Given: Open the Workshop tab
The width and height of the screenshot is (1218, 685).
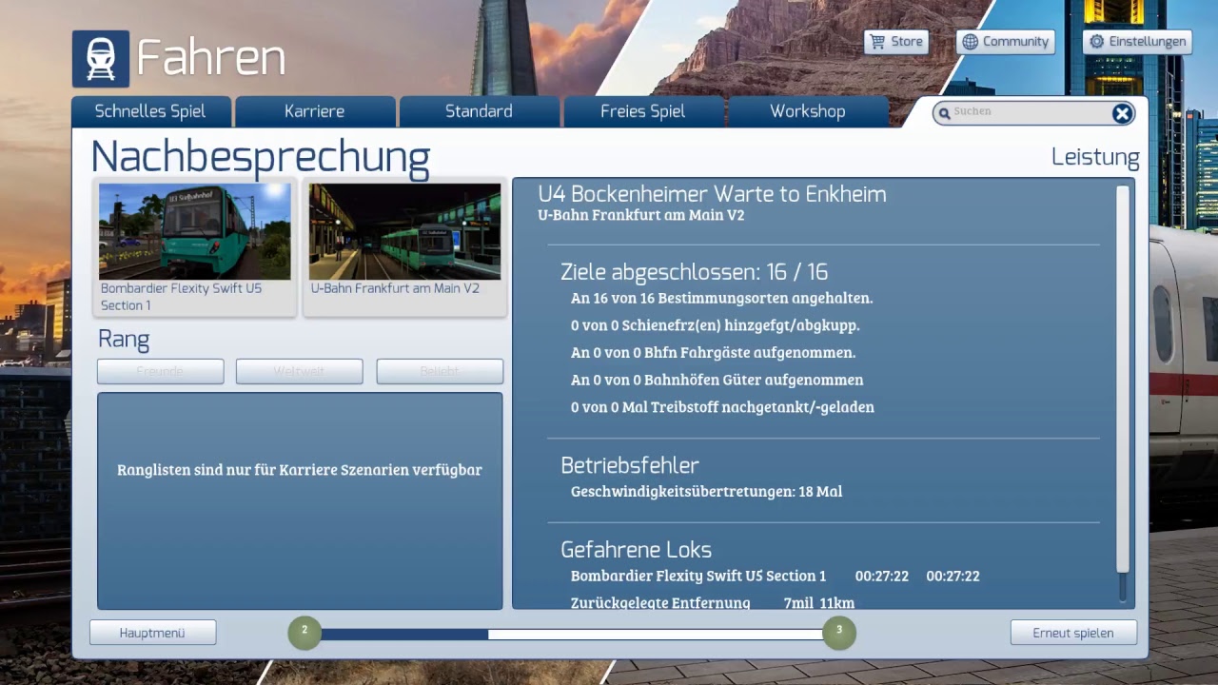Looking at the screenshot, I should pyautogui.click(x=808, y=111).
